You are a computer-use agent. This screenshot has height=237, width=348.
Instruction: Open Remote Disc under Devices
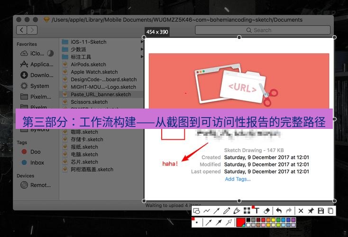[x=36, y=185]
